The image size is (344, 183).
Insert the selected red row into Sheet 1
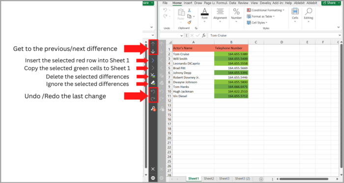[x=153, y=60]
